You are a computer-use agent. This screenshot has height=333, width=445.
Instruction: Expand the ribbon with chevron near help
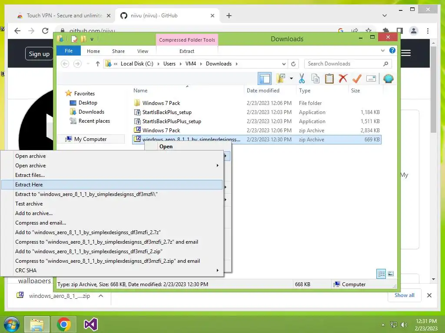(382, 51)
